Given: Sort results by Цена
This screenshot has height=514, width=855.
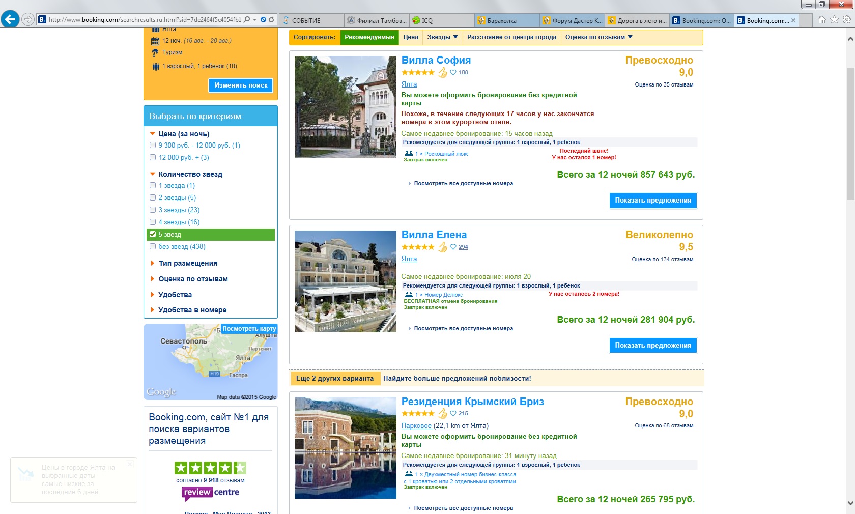Looking at the screenshot, I should pyautogui.click(x=411, y=37).
